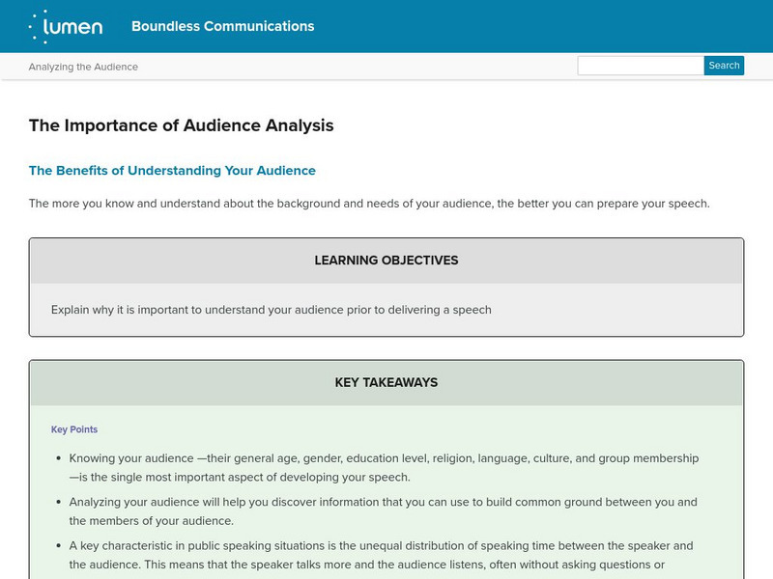Image resolution: width=773 pixels, height=579 pixels.
Task: Select the Analyzing the Audience breadcrumb
Action: [x=83, y=67]
